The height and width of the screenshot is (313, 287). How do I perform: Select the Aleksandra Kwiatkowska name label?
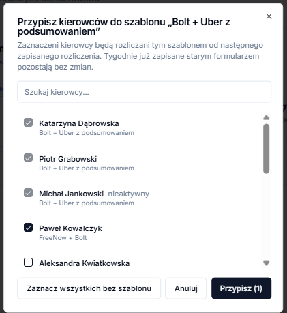(x=85, y=263)
